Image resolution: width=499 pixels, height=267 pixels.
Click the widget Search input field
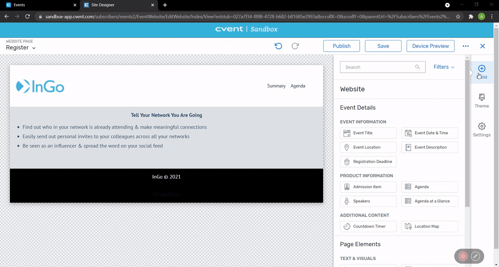383,67
